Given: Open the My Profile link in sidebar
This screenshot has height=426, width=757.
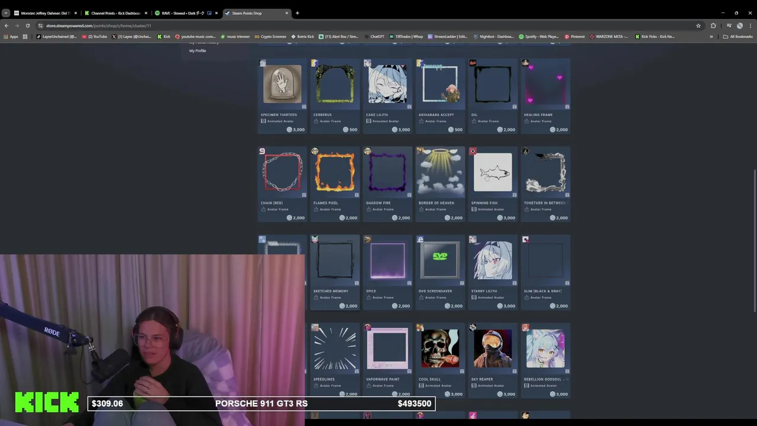Looking at the screenshot, I should (x=198, y=51).
